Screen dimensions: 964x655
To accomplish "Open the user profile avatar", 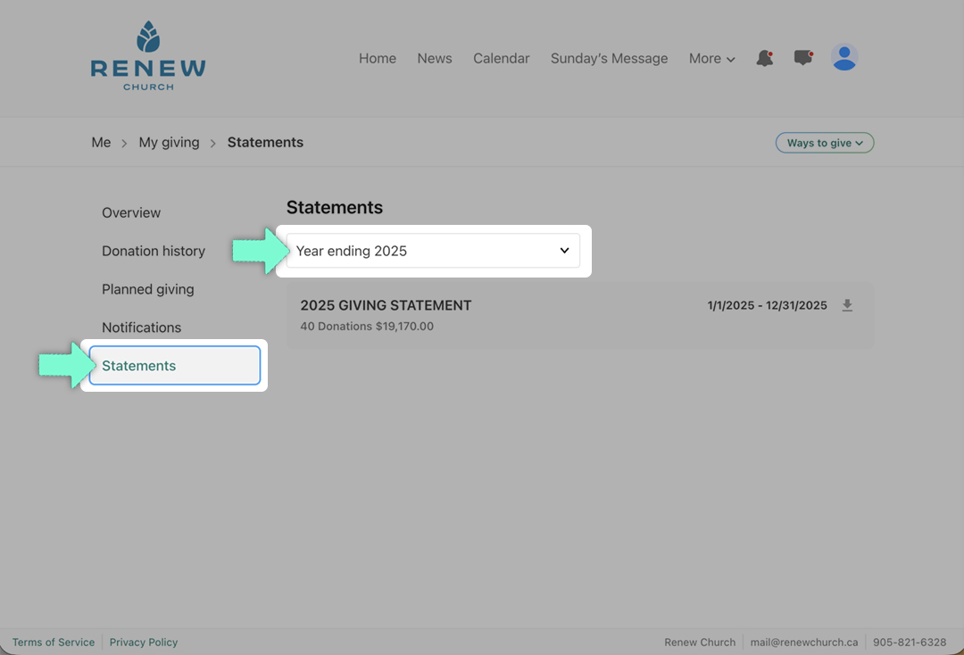I will (844, 58).
